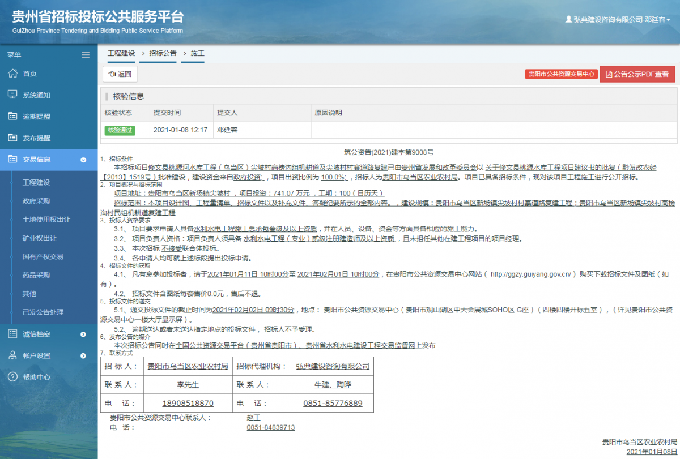Expand the 诚信档案 section arrow
The image size is (680, 459).
pyautogui.click(x=83, y=334)
